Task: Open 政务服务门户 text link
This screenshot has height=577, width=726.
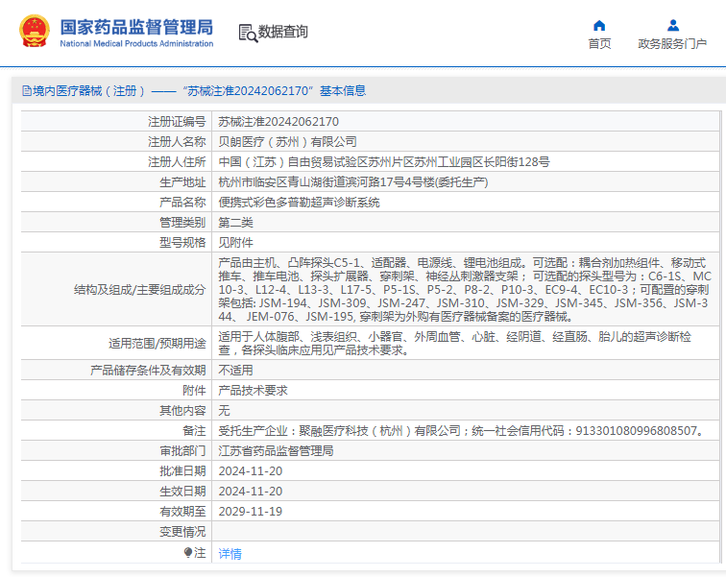Action: tap(672, 44)
